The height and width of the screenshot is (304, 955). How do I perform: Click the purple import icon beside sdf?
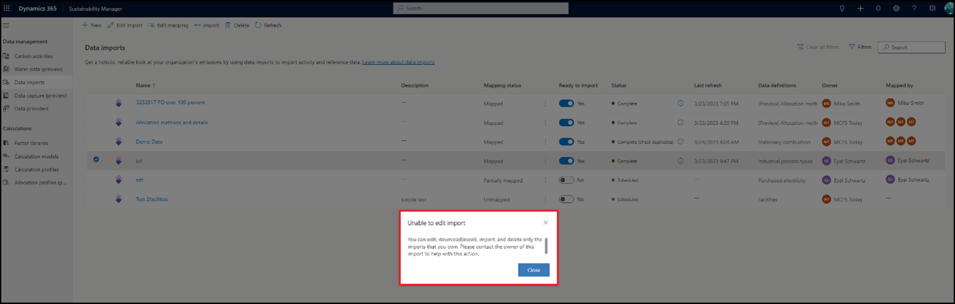pos(119,180)
